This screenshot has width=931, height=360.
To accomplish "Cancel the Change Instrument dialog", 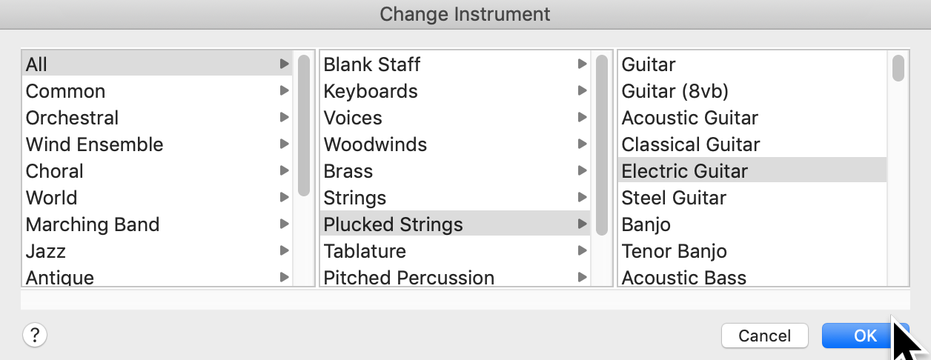I will (764, 336).
